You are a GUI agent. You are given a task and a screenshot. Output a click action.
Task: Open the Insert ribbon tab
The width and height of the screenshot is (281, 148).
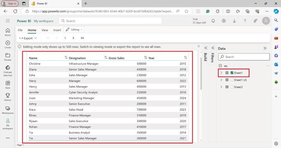[x=57, y=30]
